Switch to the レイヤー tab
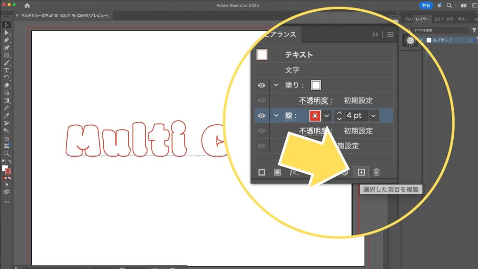The height and width of the screenshot is (269, 478). [x=422, y=19]
